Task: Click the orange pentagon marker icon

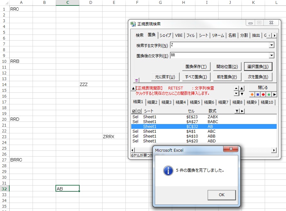Action: click(252, 94)
